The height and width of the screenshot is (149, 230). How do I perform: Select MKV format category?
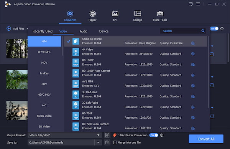click(x=44, y=84)
